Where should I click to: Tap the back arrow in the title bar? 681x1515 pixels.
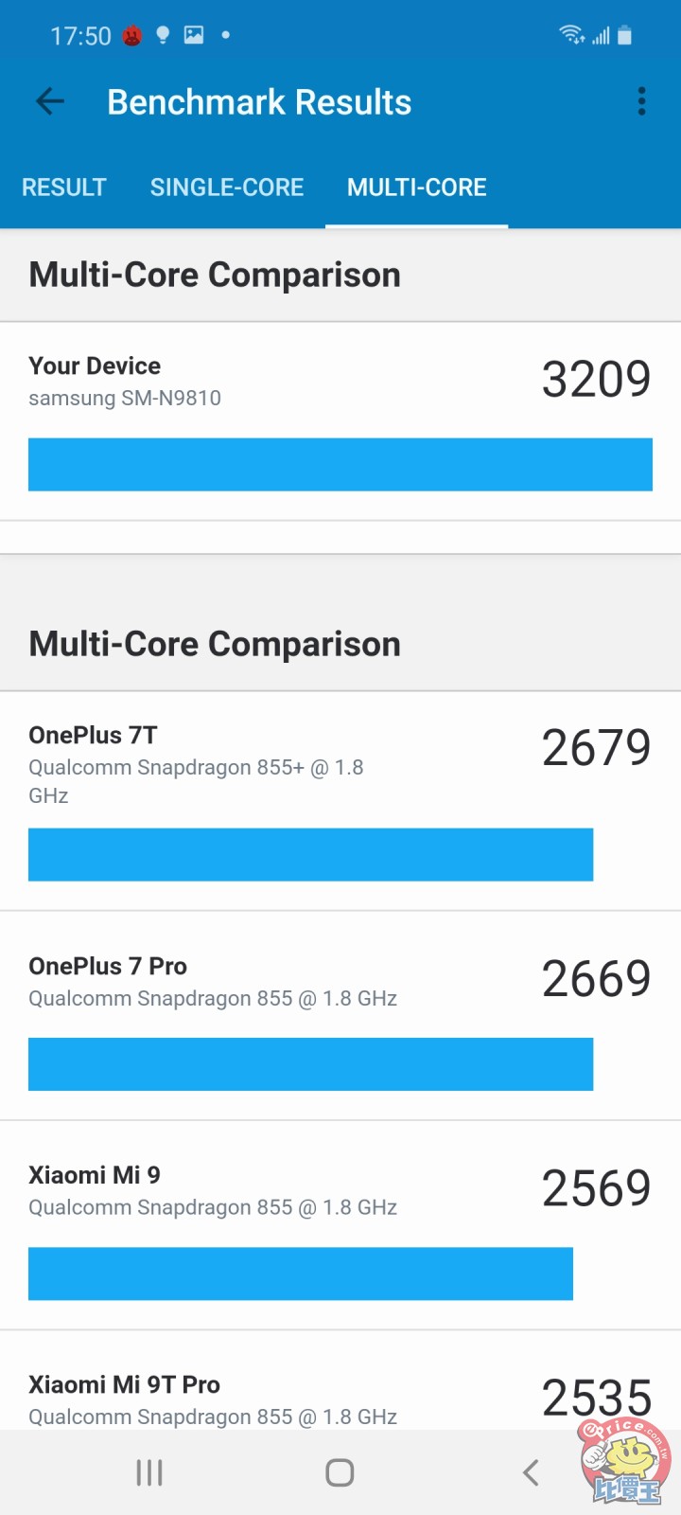(48, 101)
